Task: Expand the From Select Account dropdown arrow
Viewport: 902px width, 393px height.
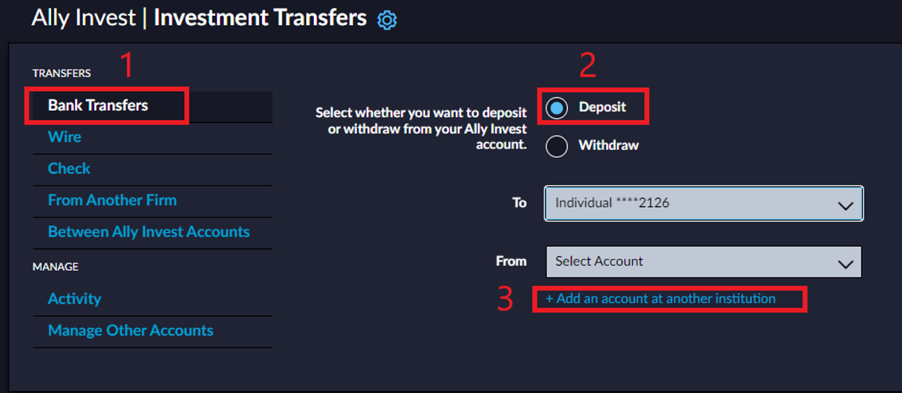Action: click(x=846, y=264)
